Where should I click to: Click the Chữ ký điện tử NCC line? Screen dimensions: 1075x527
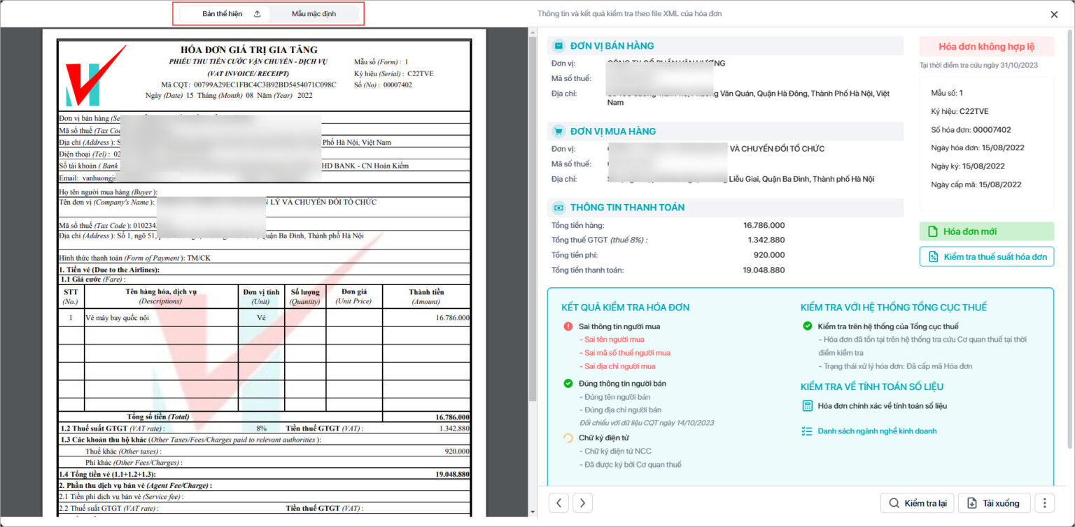[615, 452]
